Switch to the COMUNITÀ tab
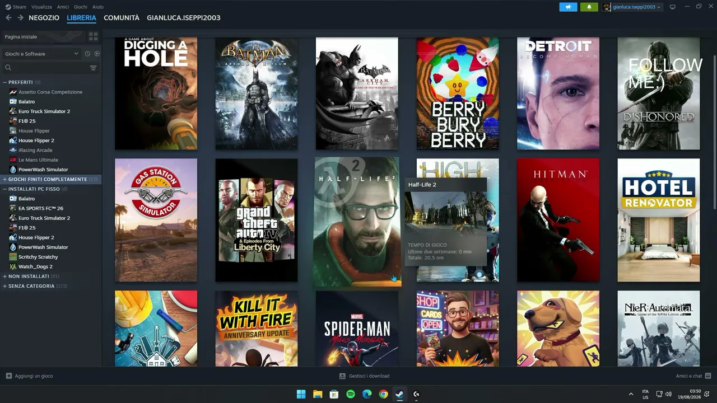The height and width of the screenshot is (403, 717). (x=122, y=18)
